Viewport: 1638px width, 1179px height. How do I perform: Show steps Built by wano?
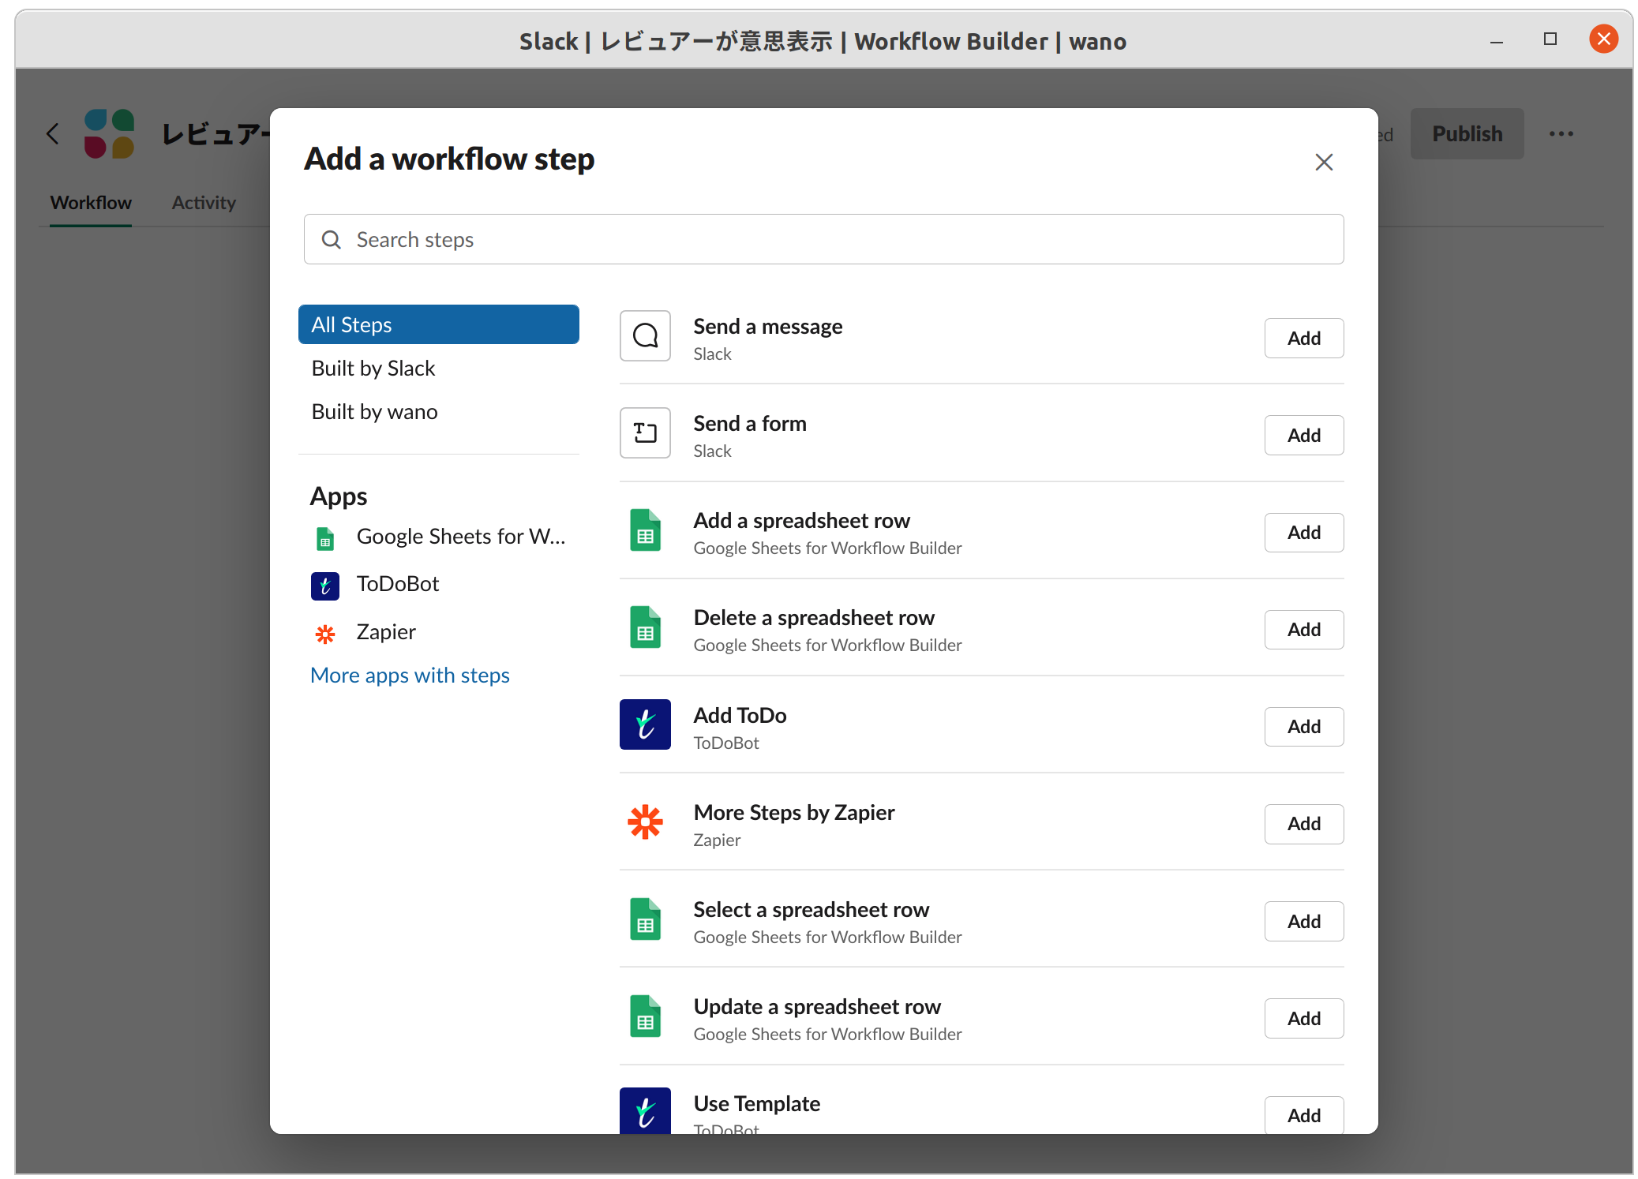374,412
